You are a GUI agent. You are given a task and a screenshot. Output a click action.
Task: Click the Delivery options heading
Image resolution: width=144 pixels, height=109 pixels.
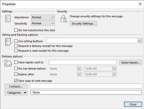[12, 56]
